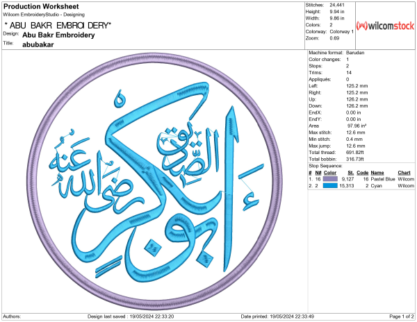The height and width of the screenshot is (322, 417).
Task: Select stitch count '15,313' in row 2
Action: (347, 186)
